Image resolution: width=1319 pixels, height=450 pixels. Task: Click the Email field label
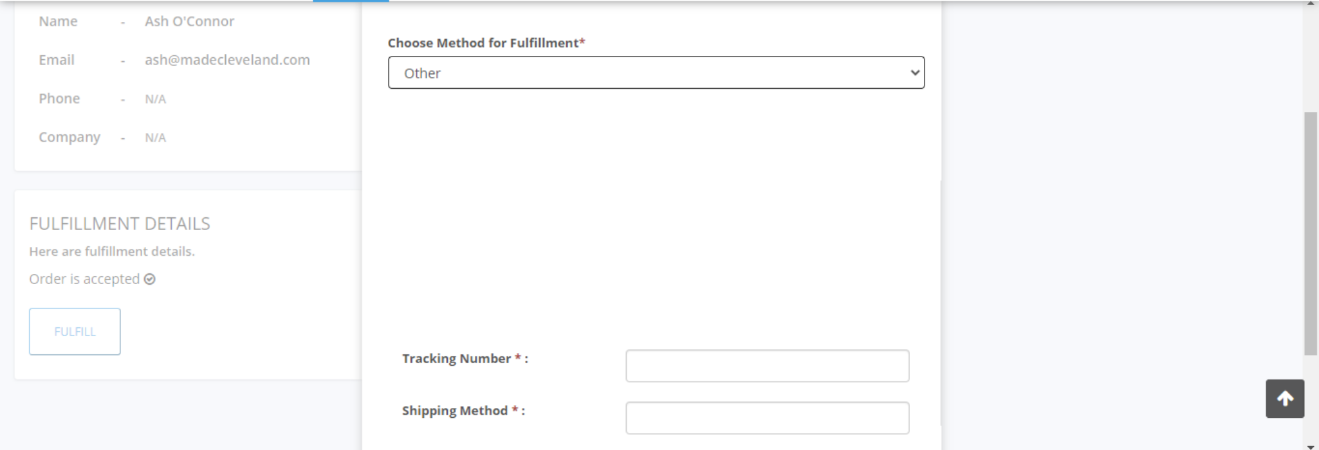pyautogui.click(x=57, y=60)
